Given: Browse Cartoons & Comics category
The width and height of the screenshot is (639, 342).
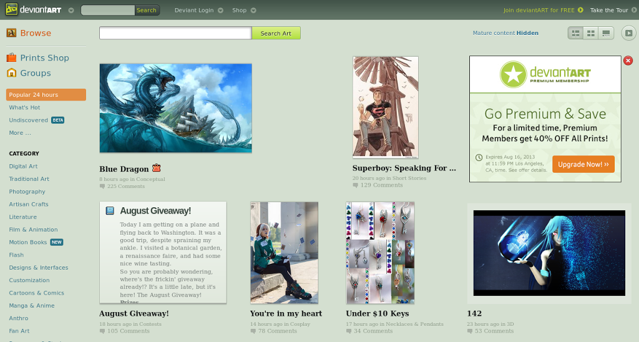Looking at the screenshot, I should pyautogui.click(x=37, y=293).
